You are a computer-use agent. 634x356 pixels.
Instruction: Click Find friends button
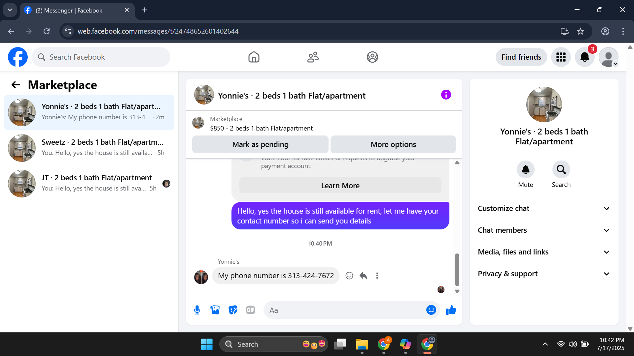521,57
